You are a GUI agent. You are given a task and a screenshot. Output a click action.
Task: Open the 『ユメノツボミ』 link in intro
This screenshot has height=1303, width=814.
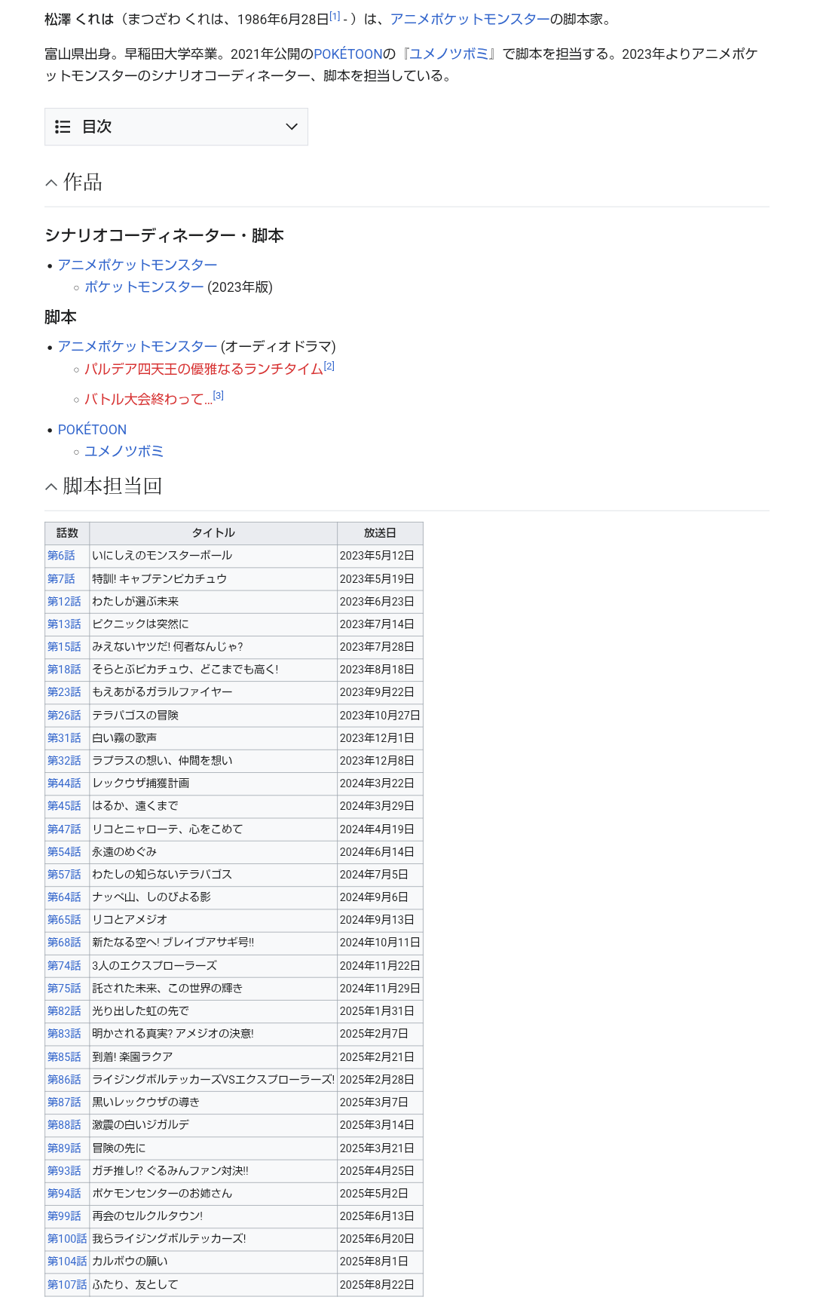(448, 54)
